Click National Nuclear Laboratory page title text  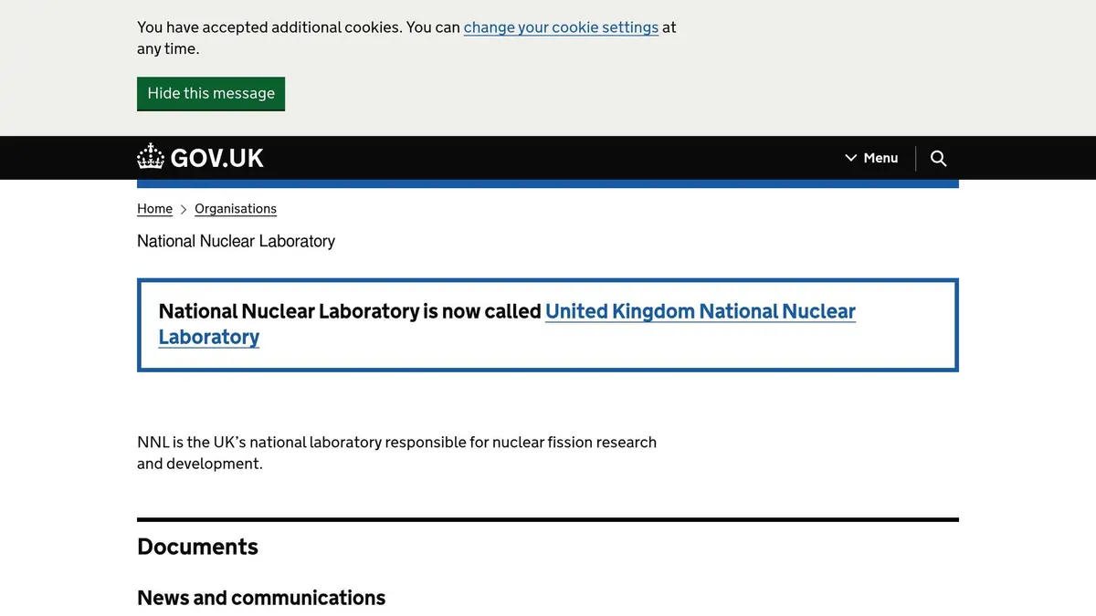tap(236, 241)
